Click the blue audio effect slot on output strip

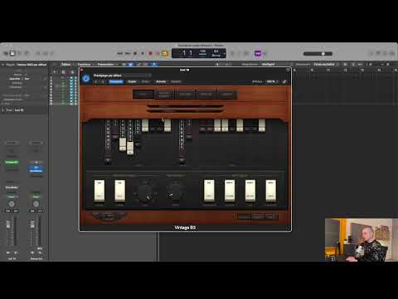tap(36, 169)
